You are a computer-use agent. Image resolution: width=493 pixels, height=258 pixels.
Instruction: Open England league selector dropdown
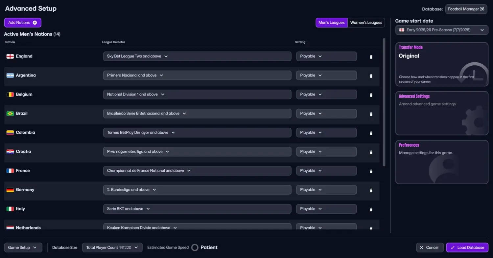click(x=197, y=56)
